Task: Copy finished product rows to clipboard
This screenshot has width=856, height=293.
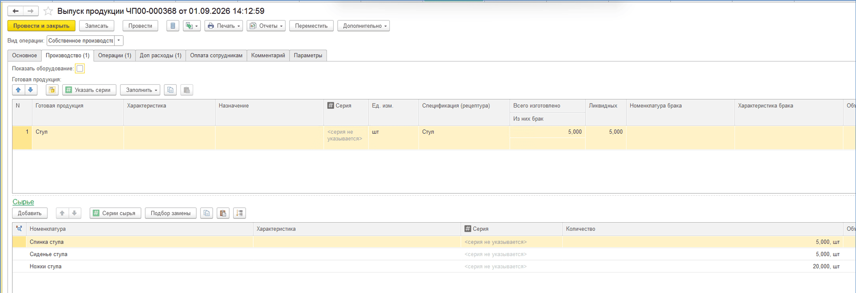Action: 170,90
